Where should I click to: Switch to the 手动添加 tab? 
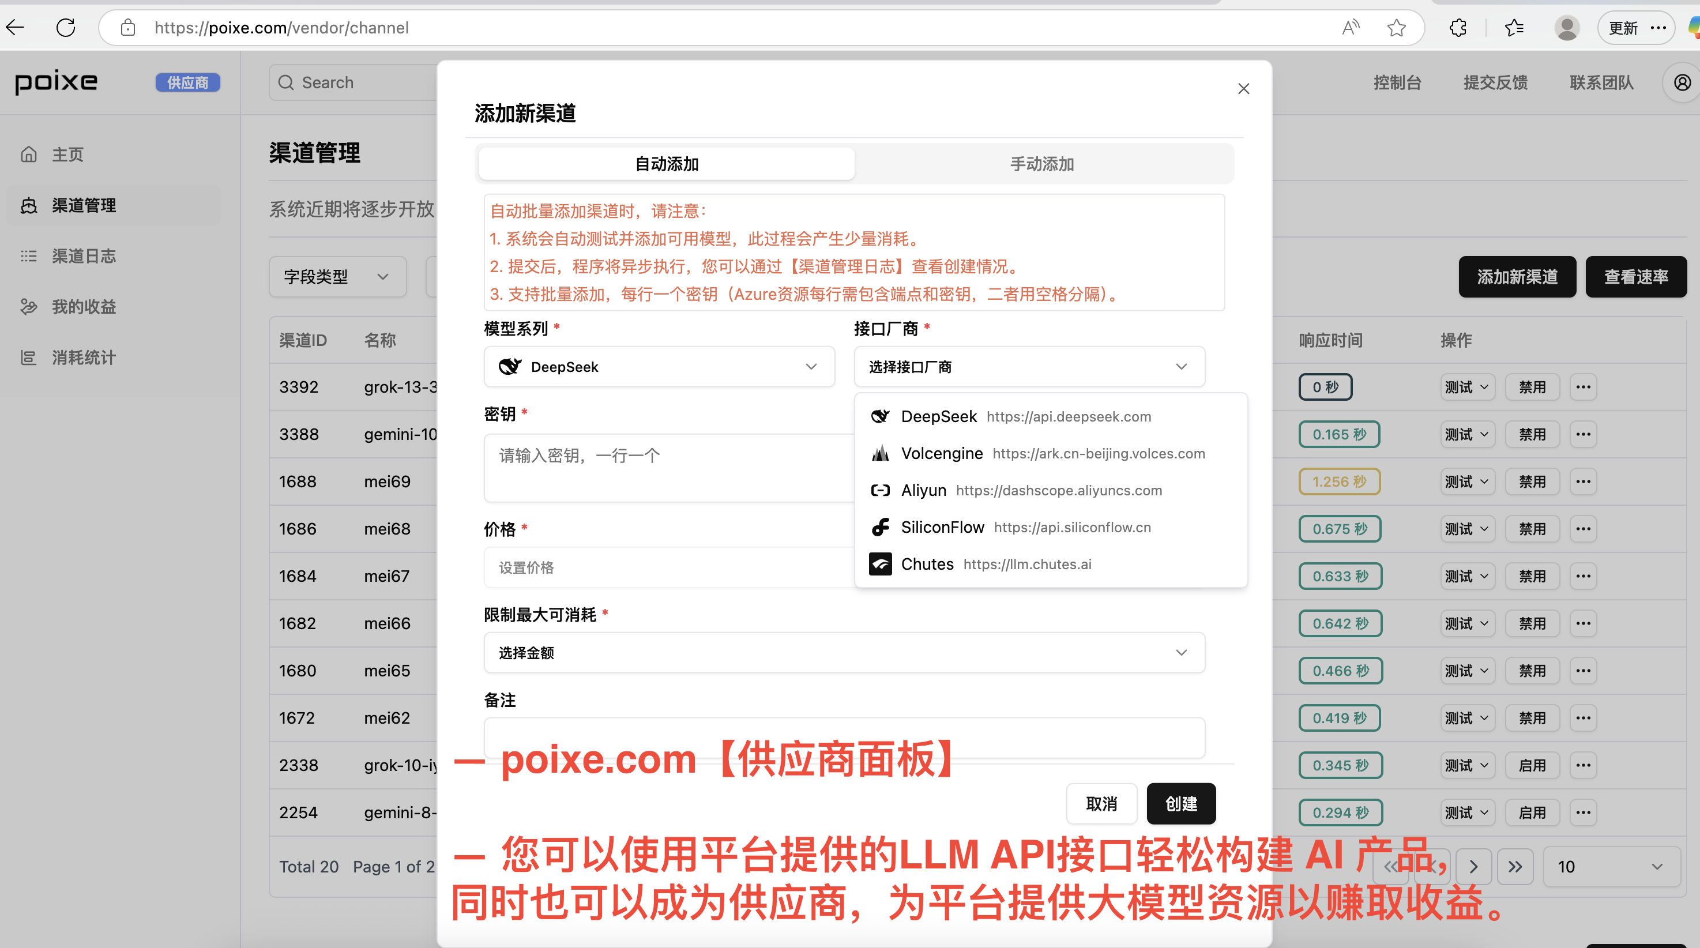[1042, 164]
